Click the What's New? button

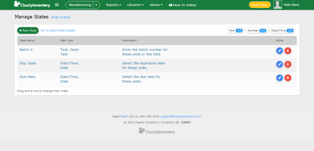(260, 5)
